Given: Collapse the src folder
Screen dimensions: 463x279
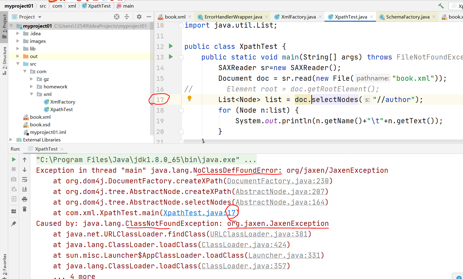Looking at the screenshot, I should click(18, 64).
